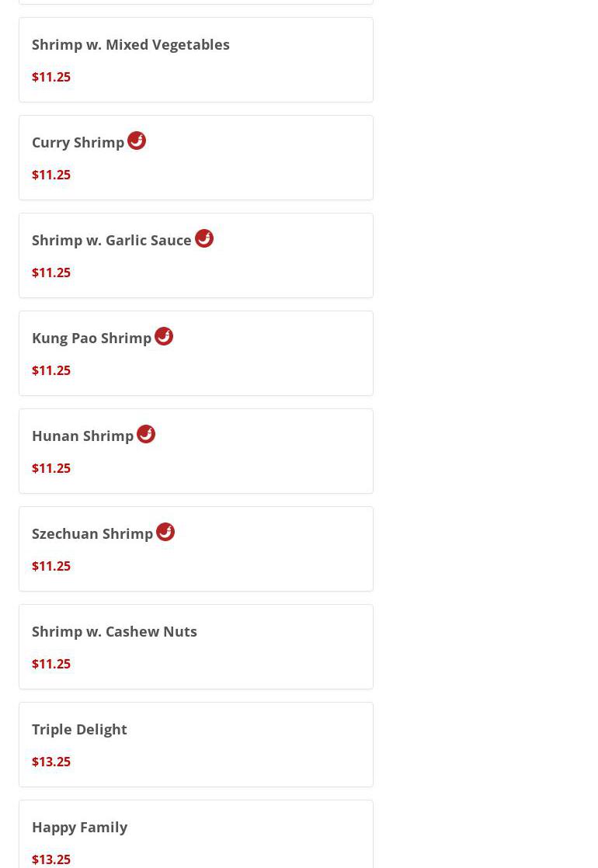Image resolution: width=598 pixels, height=868 pixels.
Task: Choose Shrimp w. Garlic Sauce dish
Action: tap(112, 241)
